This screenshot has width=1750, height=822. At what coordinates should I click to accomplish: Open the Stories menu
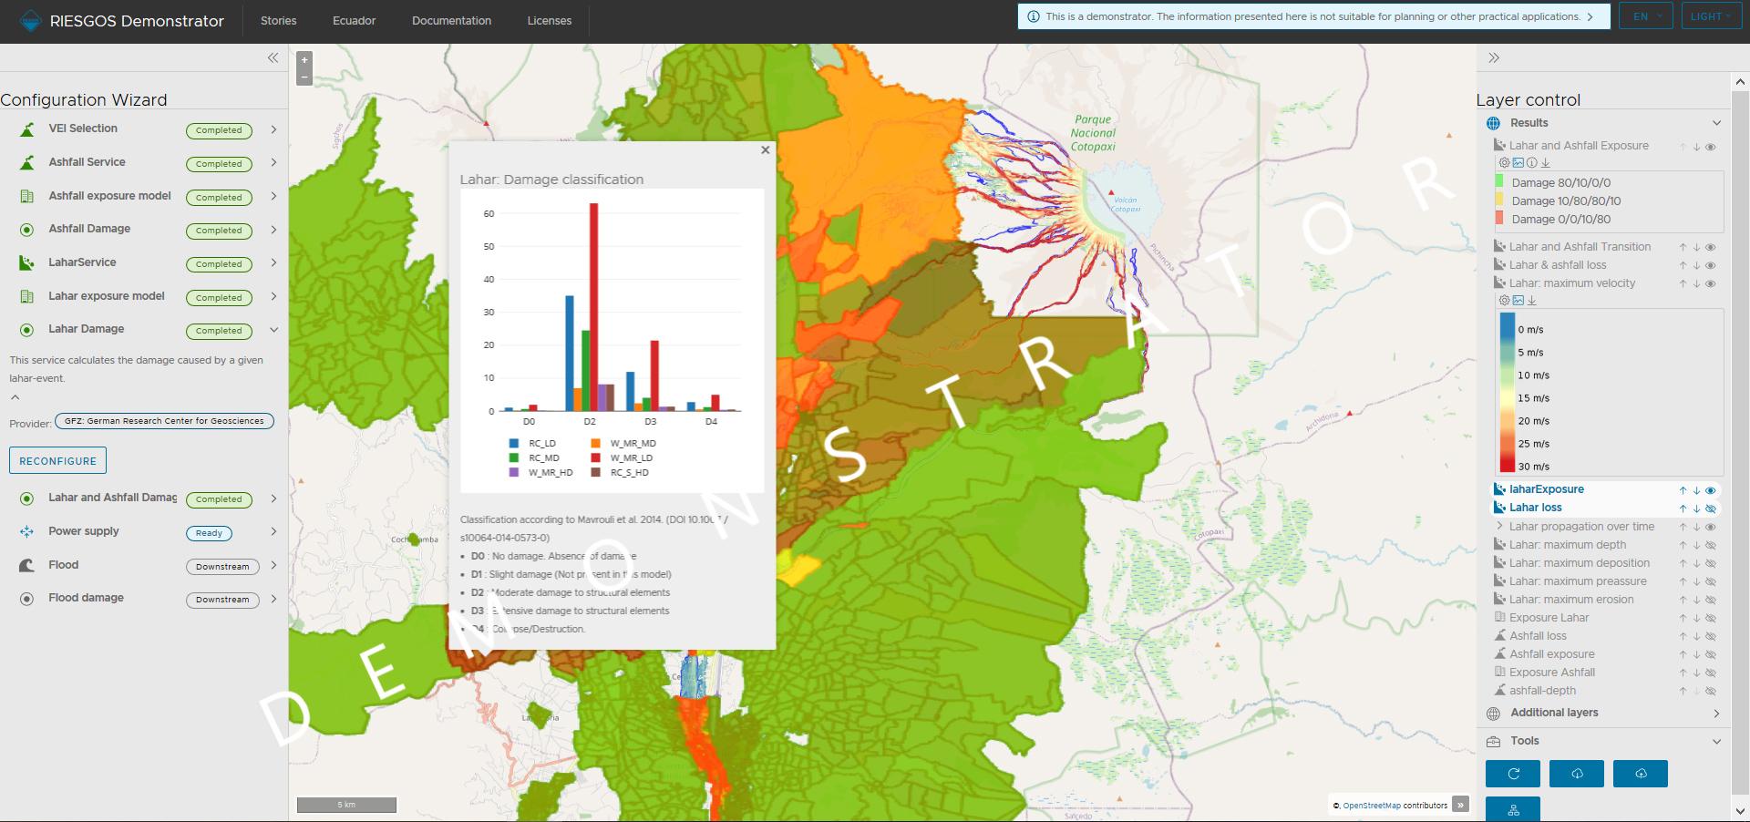[278, 20]
